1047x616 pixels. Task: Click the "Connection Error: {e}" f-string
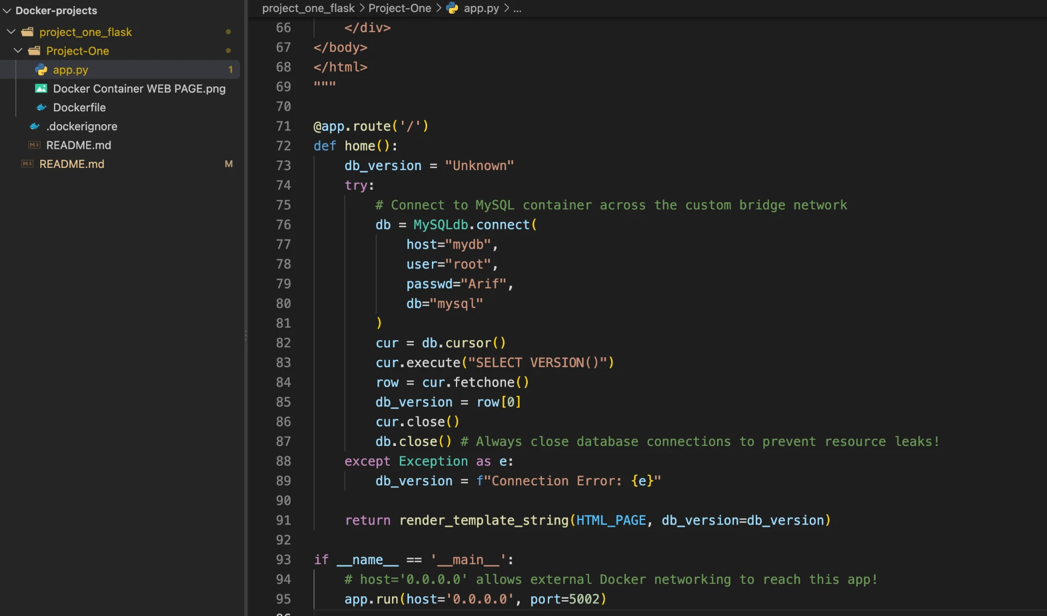(x=568, y=481)
